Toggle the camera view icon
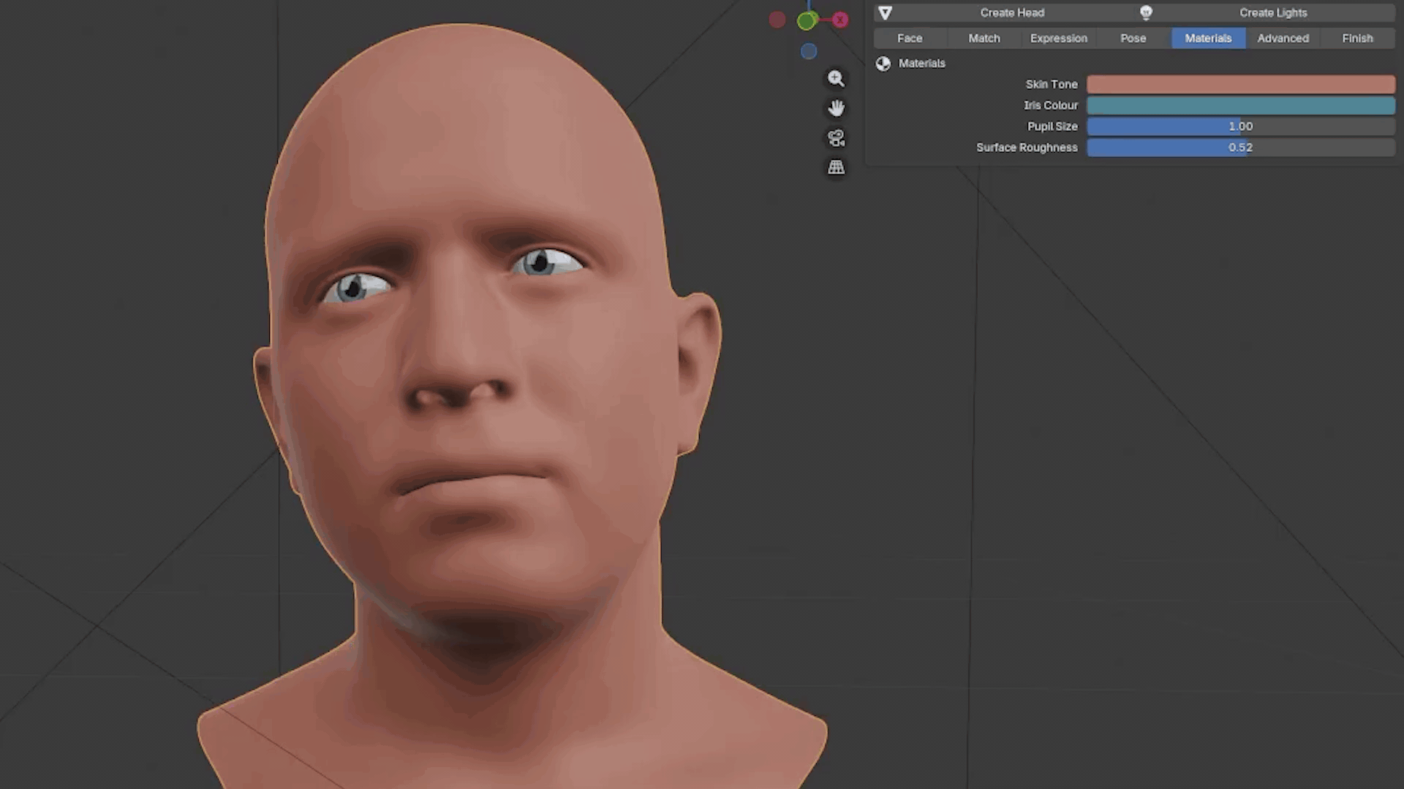The height and width of the screenshot is (789, 1404). [836, 138]
